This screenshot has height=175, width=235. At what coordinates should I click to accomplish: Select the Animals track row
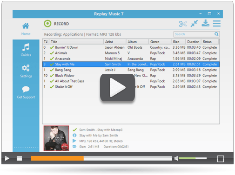point(131,53)
